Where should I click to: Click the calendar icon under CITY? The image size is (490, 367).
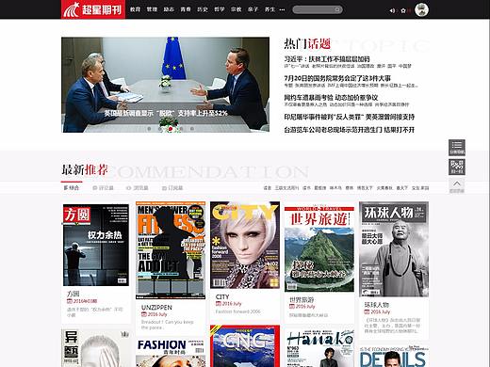[219, 304]
